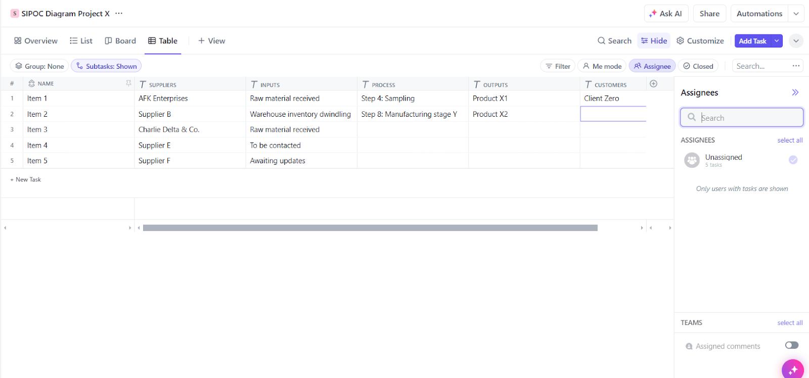Collapse the Assignees panel with double chevron
809x378 pixels.
click(x=795, y=92)
